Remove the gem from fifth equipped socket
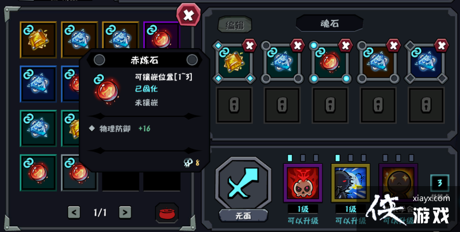The height and width of the screenshot is (232, 460). pos(441,45)
